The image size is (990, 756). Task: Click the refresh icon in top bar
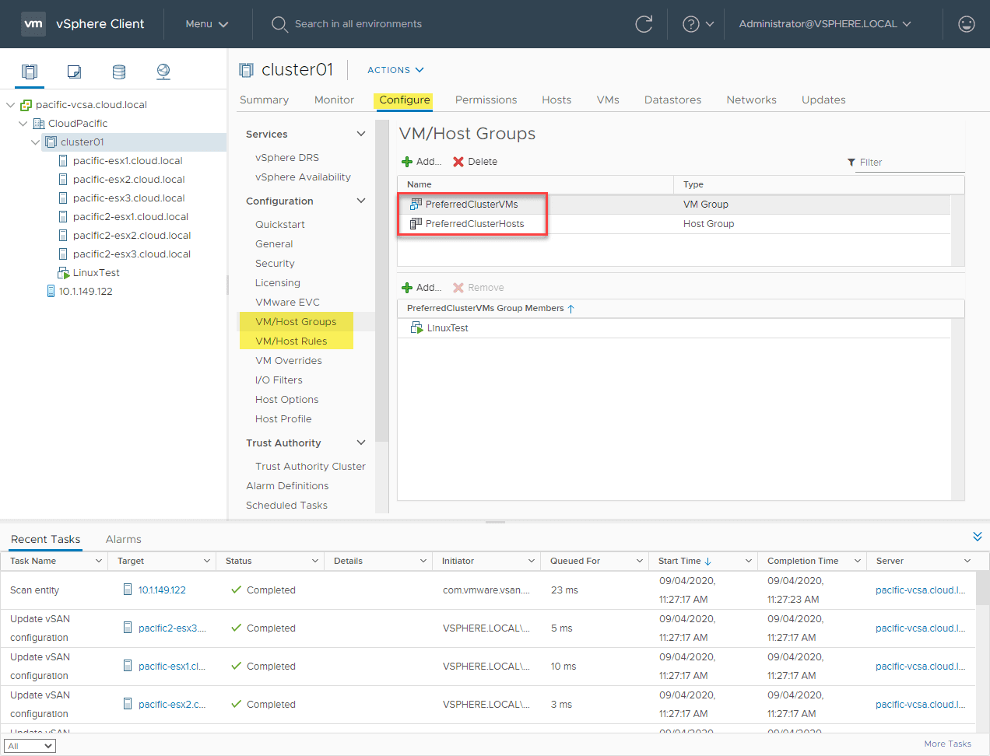click(644, 24)
